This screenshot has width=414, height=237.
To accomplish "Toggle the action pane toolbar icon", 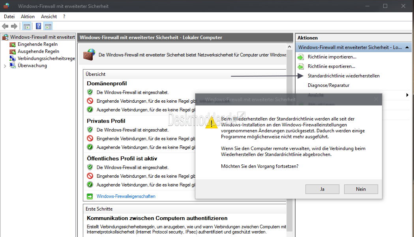I will click(48, 26).
